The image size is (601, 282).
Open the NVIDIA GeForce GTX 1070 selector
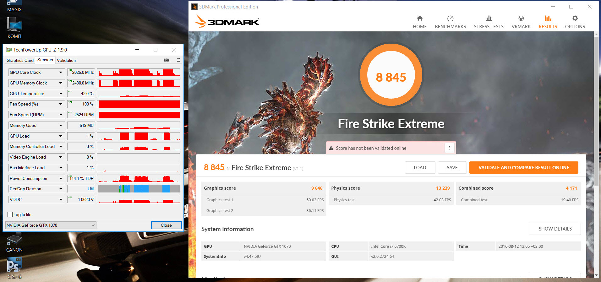tap(51, 225)
